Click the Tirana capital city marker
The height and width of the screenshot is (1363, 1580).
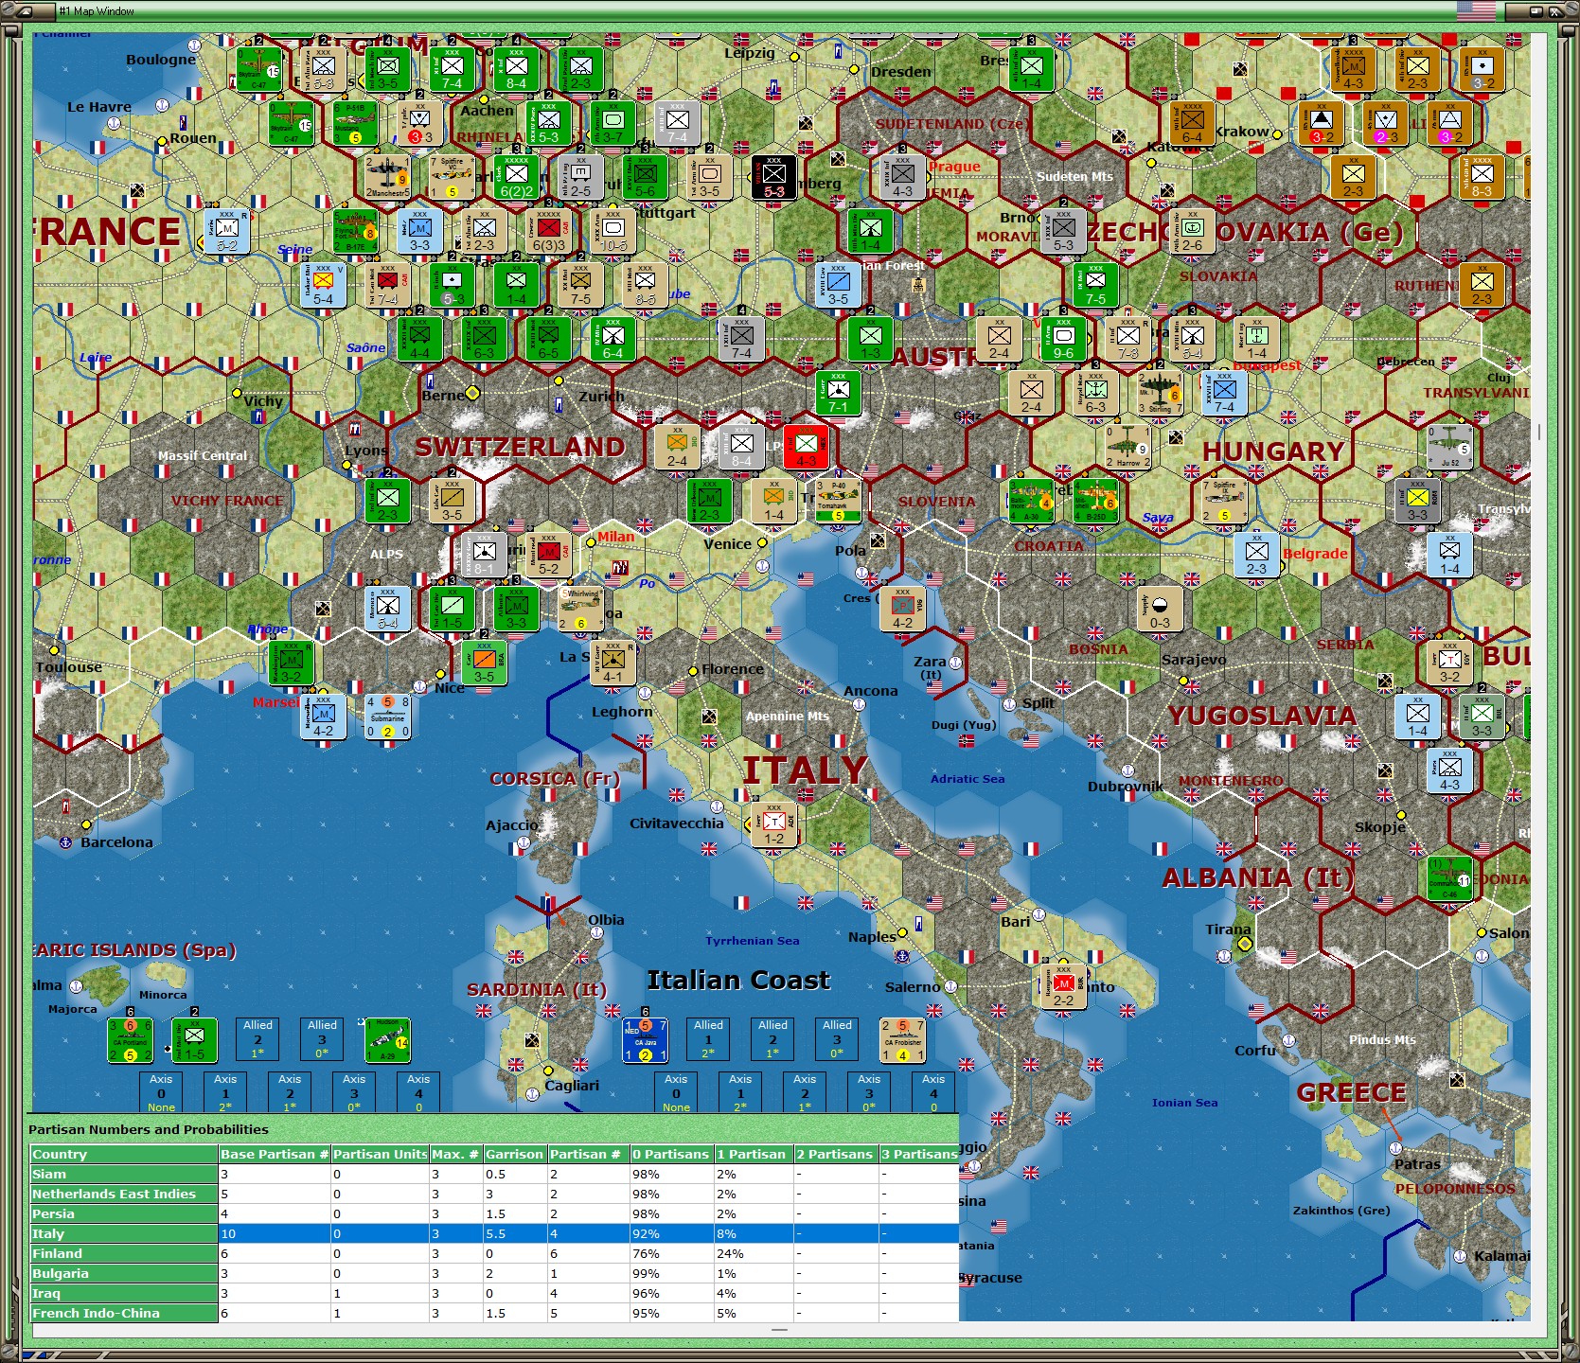pos(1245,944)
